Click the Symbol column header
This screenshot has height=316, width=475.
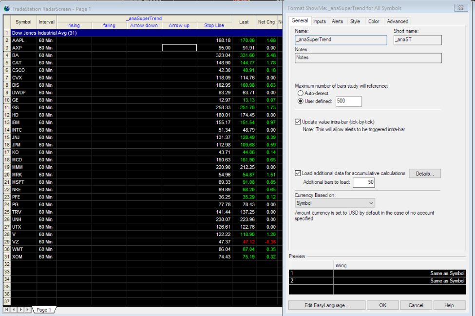pos(23,22)
